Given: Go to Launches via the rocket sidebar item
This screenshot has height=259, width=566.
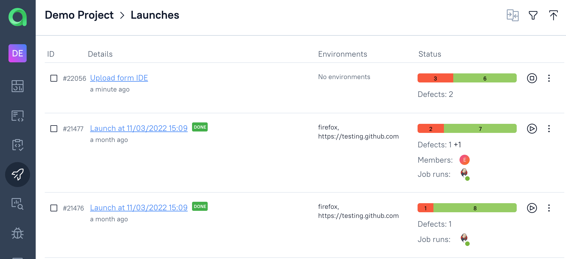Looking at the screenshot, I should pyautogui.click(x=18, y=175).
